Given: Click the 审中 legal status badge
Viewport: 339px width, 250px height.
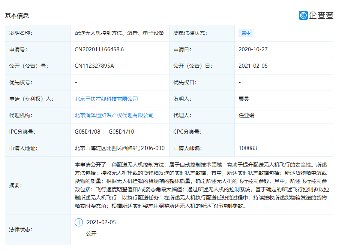Looking at the screenshot, I should click(246, 33).
